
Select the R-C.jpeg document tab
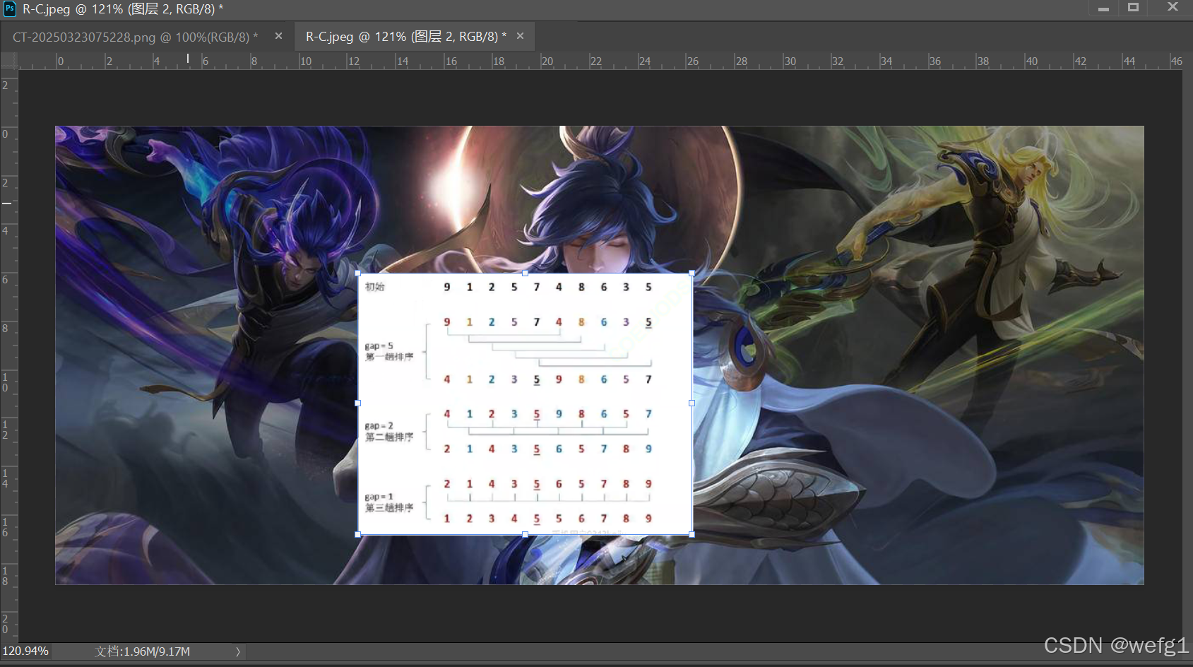point(405,37)
